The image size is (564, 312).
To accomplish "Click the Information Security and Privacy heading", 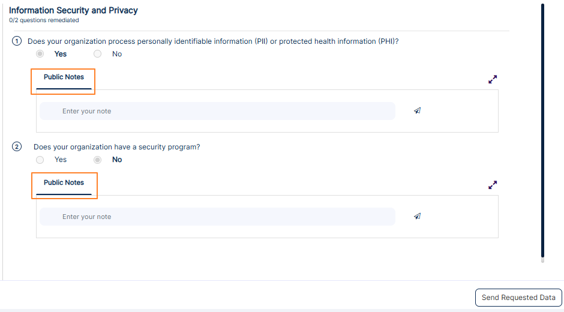I will [73, 10].
